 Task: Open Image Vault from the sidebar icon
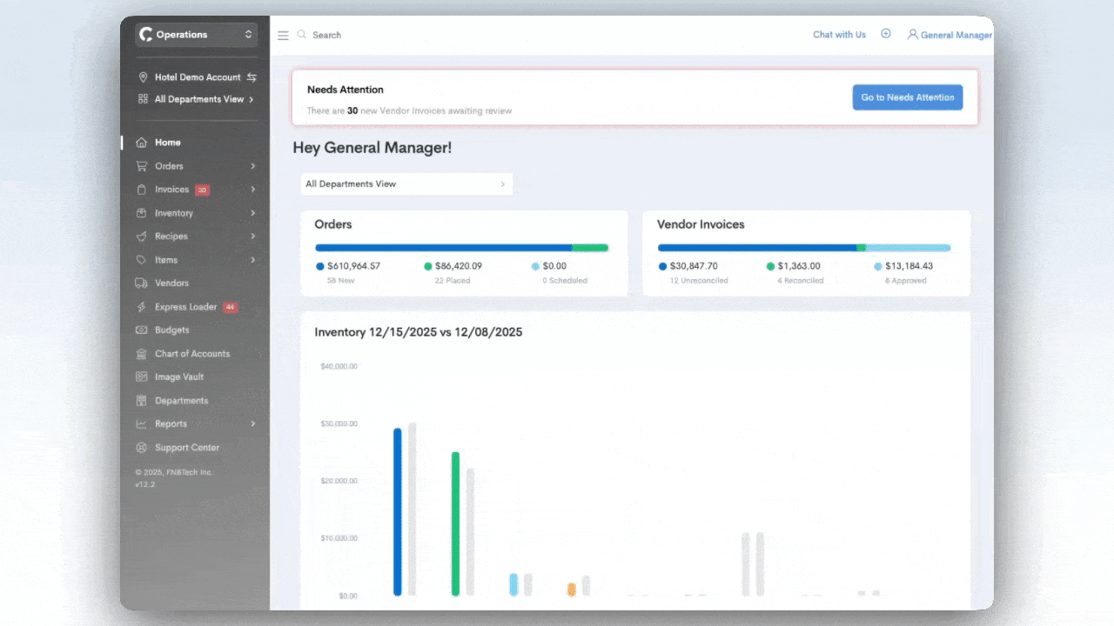click(141, 377)
